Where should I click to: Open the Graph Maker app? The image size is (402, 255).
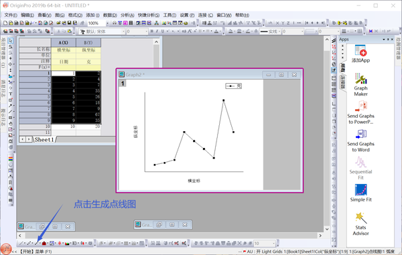coord(360,85)
